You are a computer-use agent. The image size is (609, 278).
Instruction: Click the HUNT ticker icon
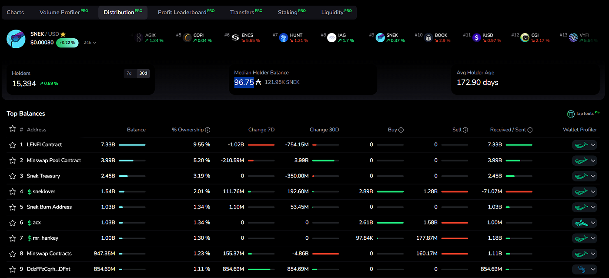pyautogui.click(x=284, y=38)
